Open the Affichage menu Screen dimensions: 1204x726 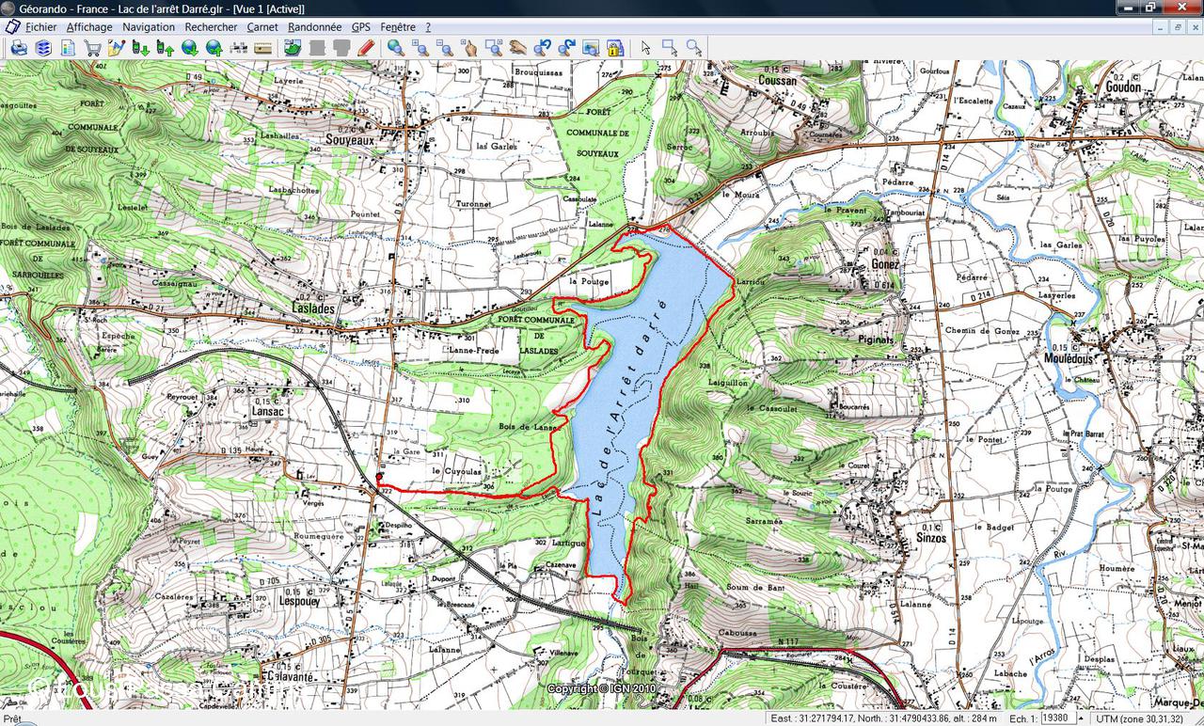pos(89,27)
